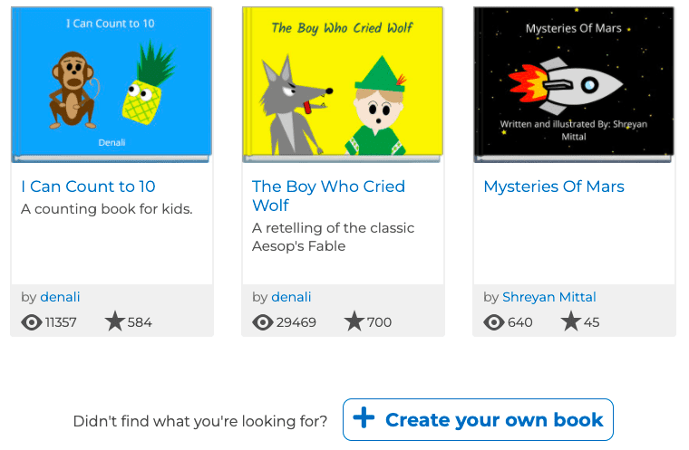Open the I Can Count to 10 book cover
Viewport: 689px width, 450px height.
pyautogui.click(x=112, y=84)
